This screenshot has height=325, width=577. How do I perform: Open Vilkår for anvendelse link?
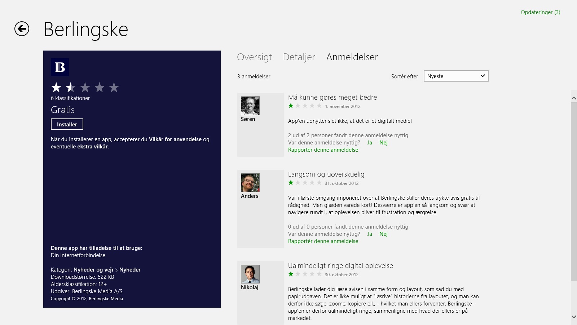click(x=175, y=139)
